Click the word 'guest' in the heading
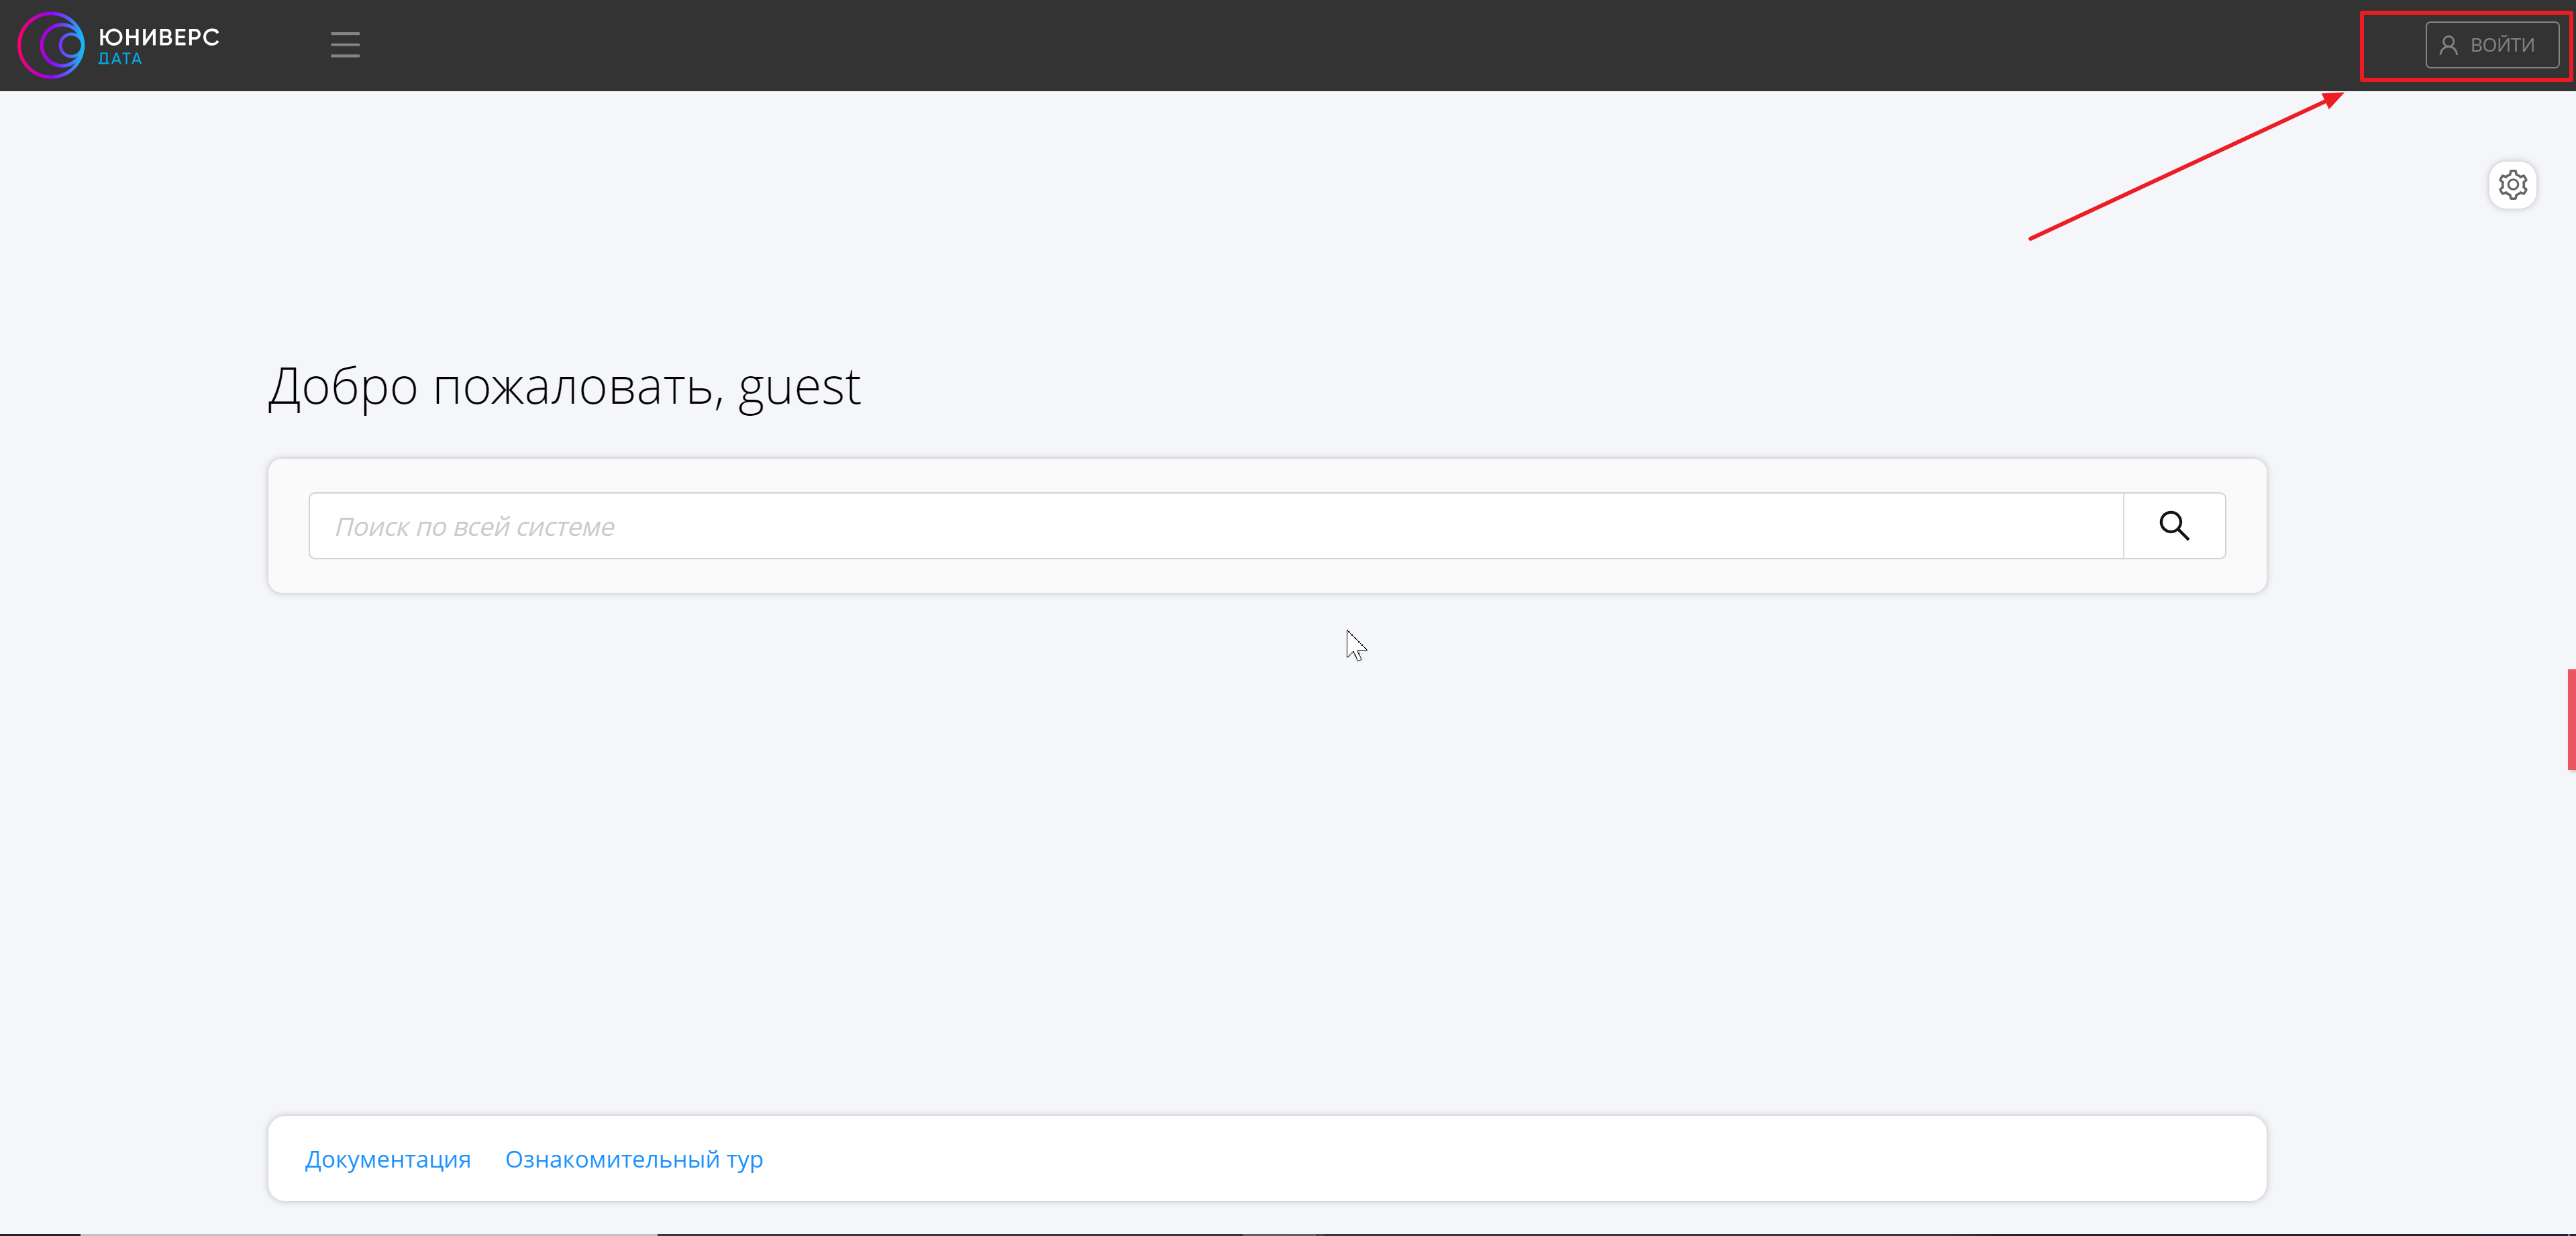Viewport: 2576px width, 1236px height. click(799, 387)
